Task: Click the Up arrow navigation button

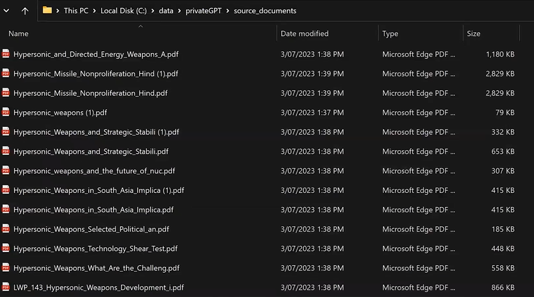Action: (25, 11)
